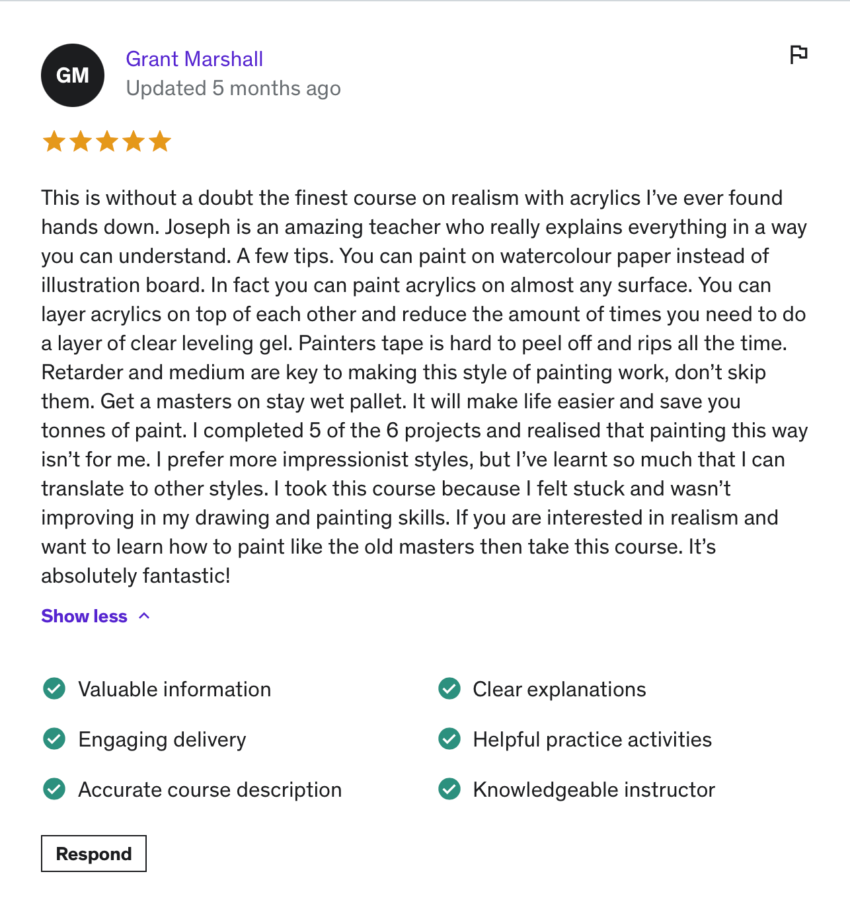Click Engaging delivery checkmark icon
Screen dimensions: 850x913
pos(54,739)
